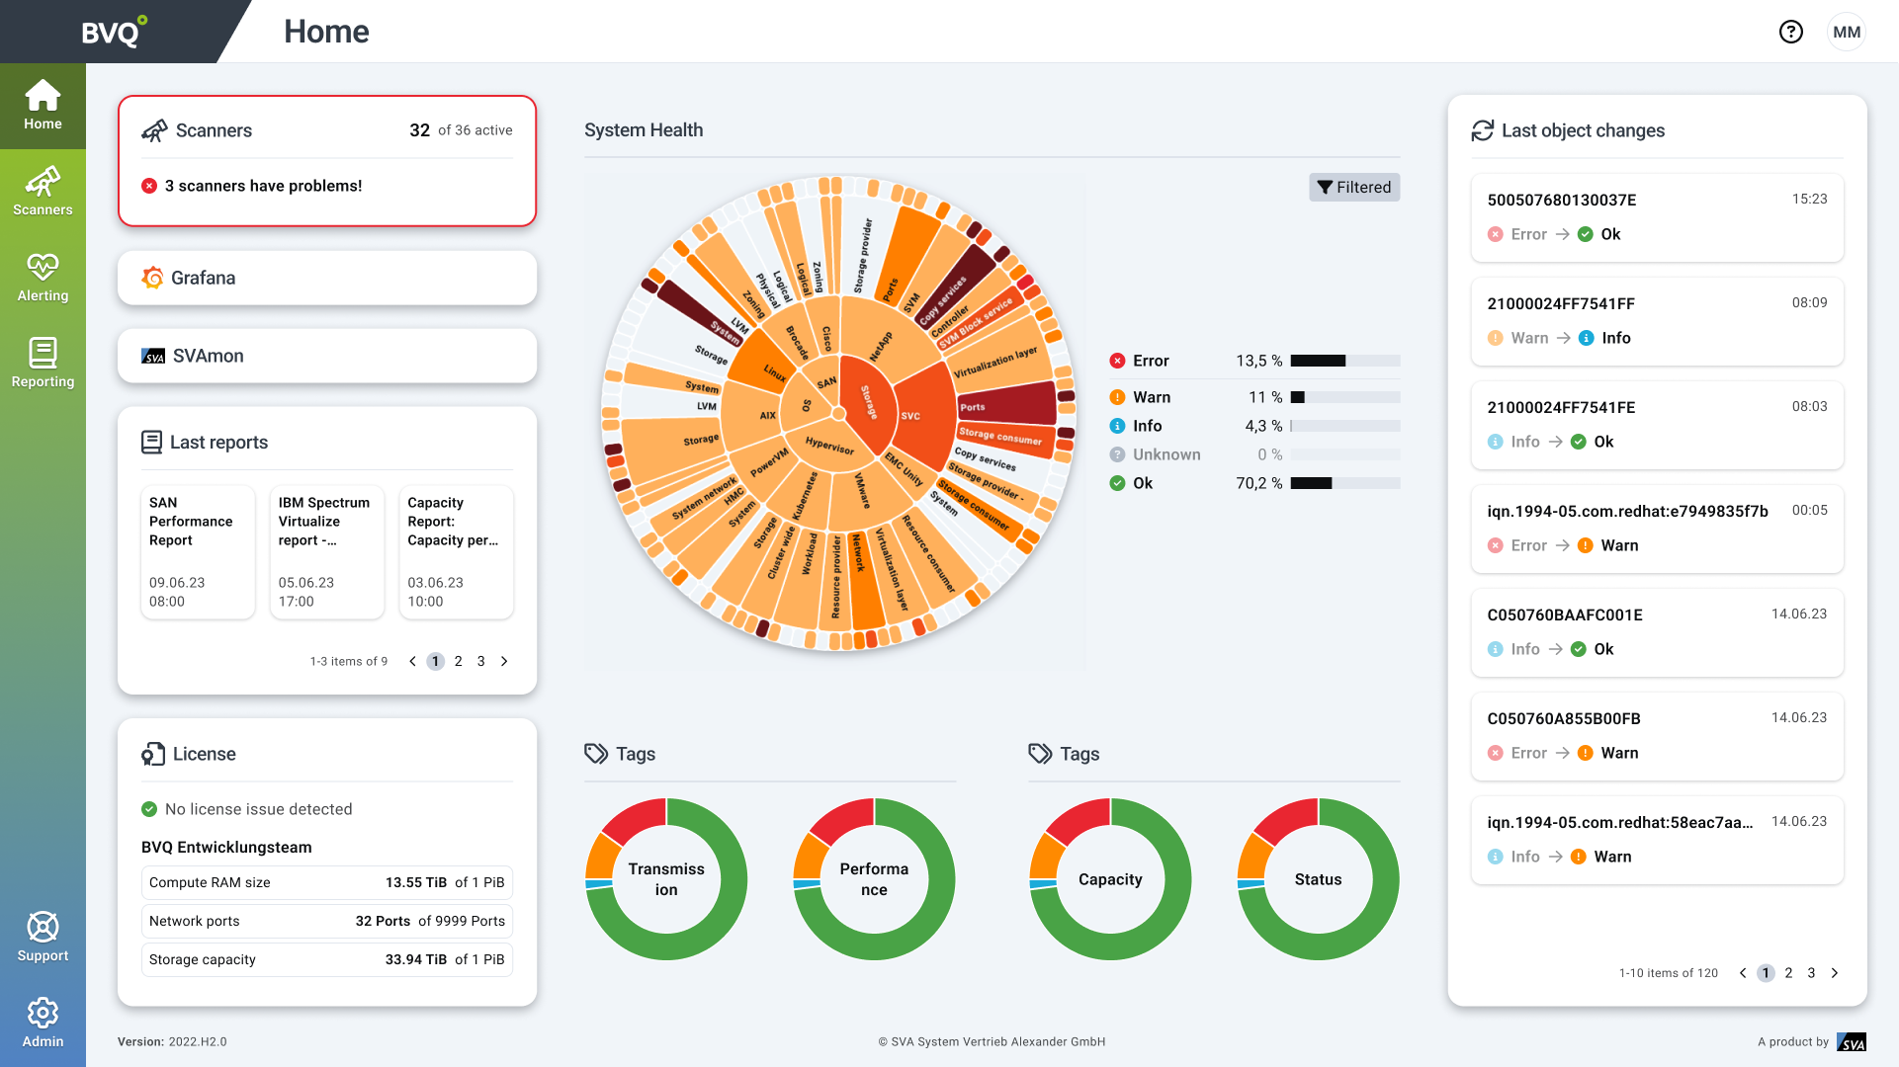
Task: Go to next page of last reports
Action: [504, 661]
